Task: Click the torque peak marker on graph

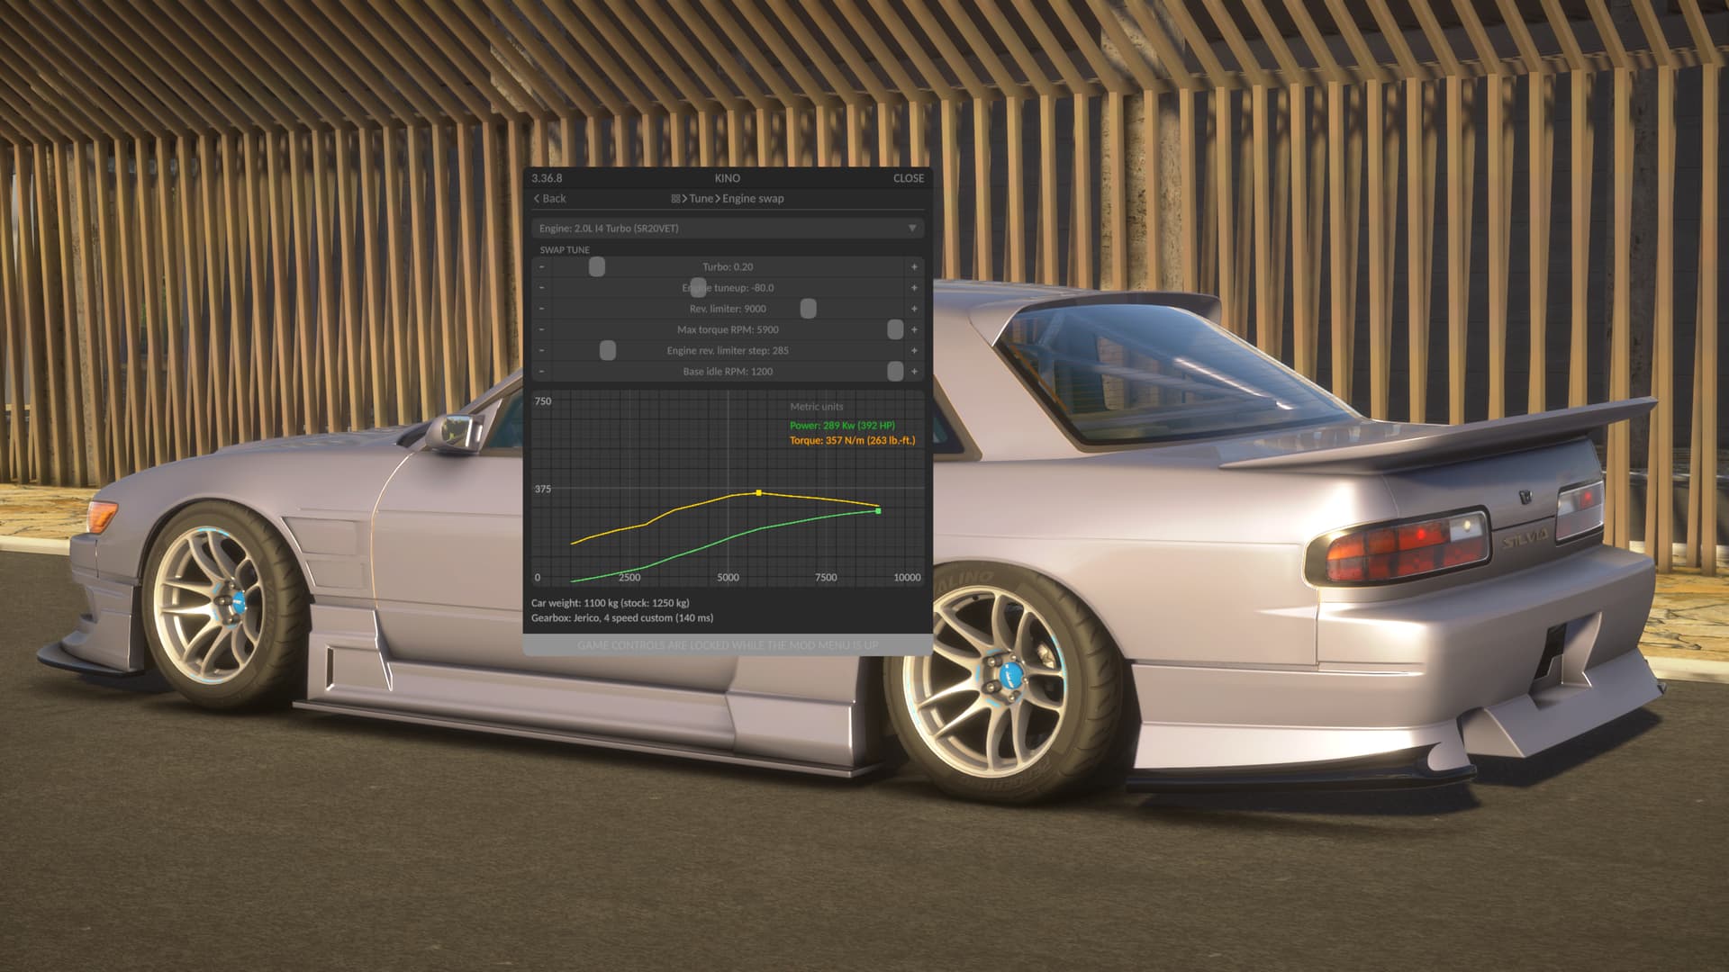Action: point(759,493)
